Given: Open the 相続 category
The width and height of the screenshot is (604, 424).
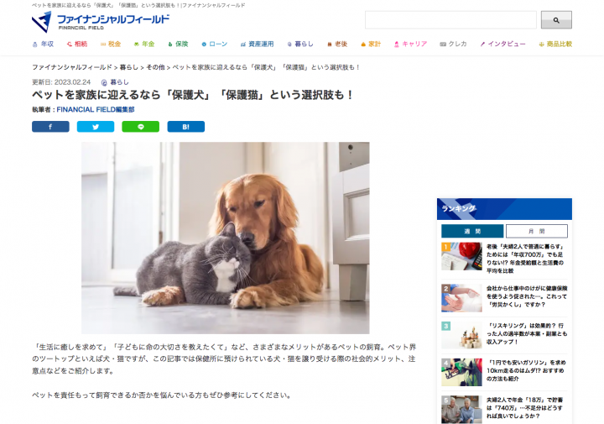Looking at the screenshot, I should 77,44.
